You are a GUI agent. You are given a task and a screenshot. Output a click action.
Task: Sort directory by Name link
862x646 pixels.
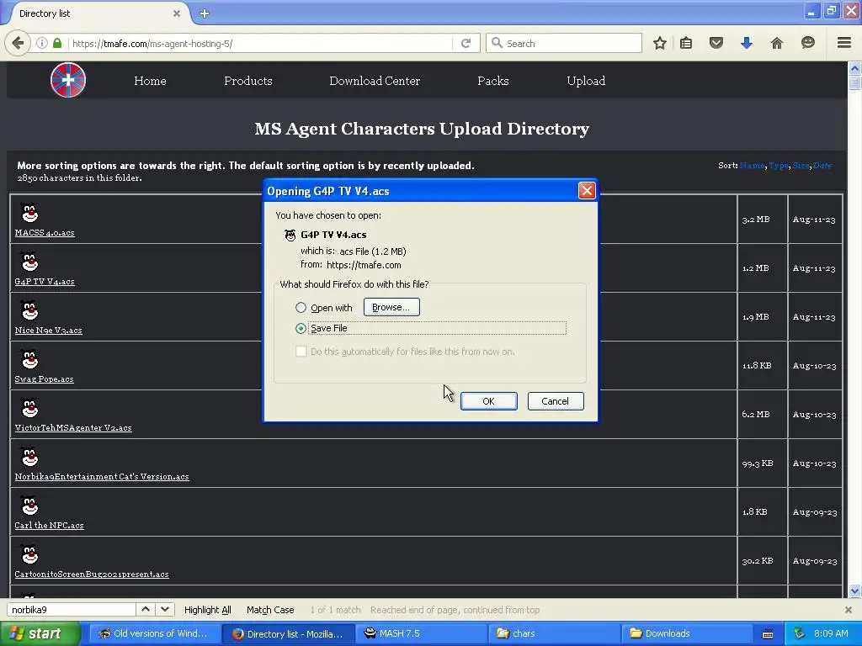coord(752,166)
